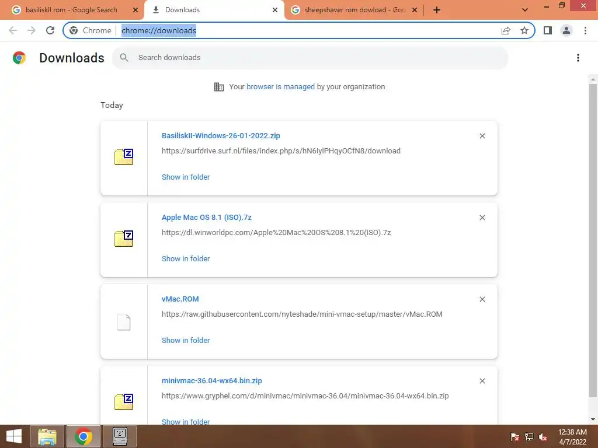
Task: Open the vMac.ROM file link
Action: (180, 299)
